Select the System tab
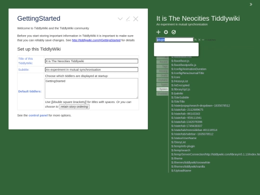The height and width of the screenshot is (195, 260). pos(162,89)
